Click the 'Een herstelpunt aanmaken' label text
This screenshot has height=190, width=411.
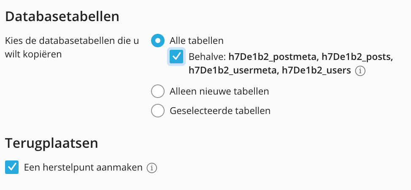tap(83, 167)
